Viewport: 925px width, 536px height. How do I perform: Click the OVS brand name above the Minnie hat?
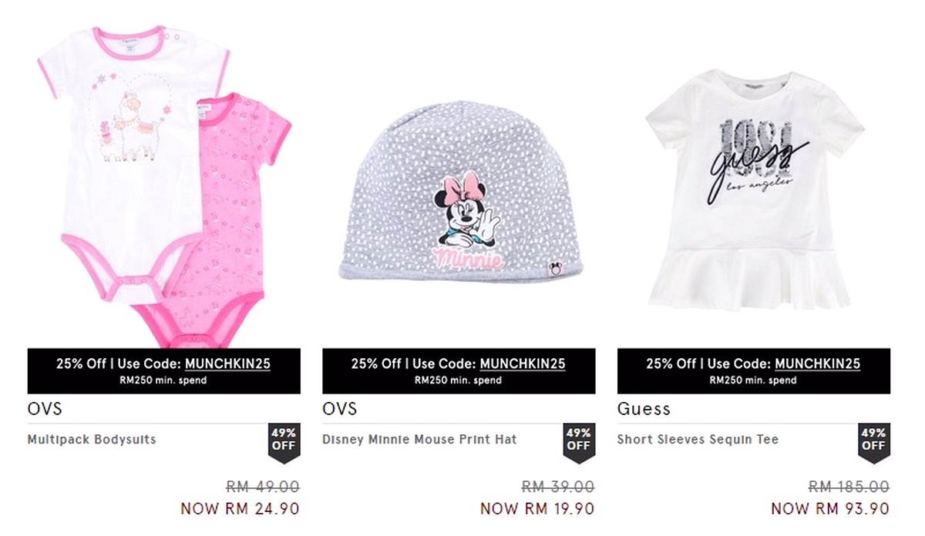pos(340,409)
